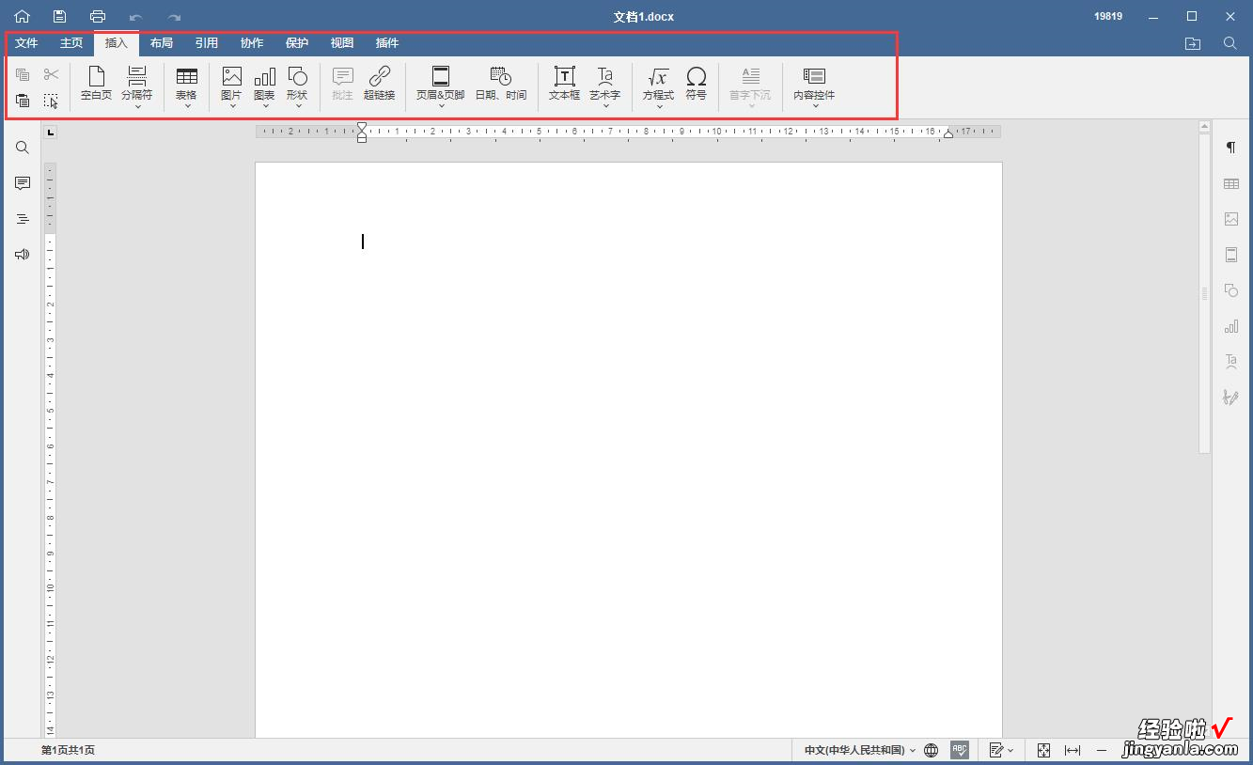Click inside the document page body
The height and width of the screenshot is (765, 1253).
(628, 449)
